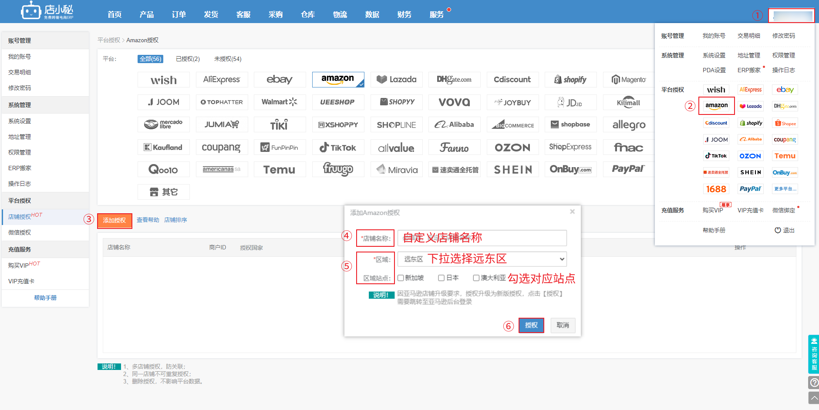
Task: Click the 添加授权 button
Action: click(x=115, y=220)
